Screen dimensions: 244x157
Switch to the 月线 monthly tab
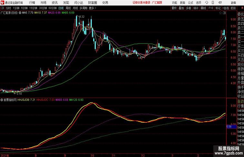click(x=75, y=8)
